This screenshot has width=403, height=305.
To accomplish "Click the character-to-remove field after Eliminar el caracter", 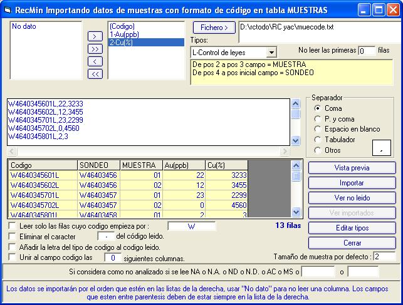I will click(x=106, y=237).
